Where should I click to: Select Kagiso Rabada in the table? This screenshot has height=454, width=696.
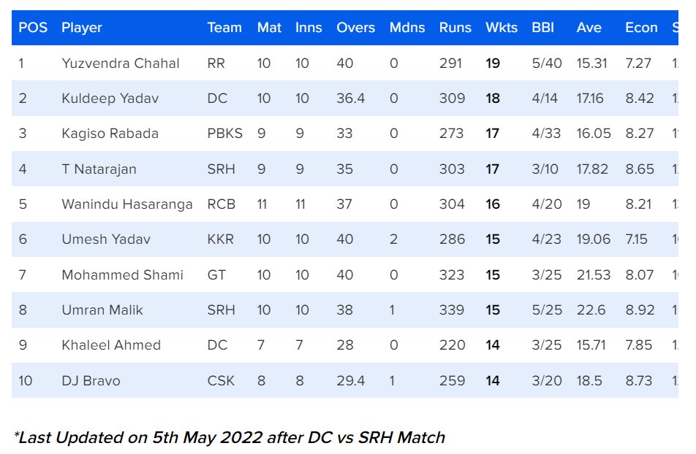[x=110, y=134]
